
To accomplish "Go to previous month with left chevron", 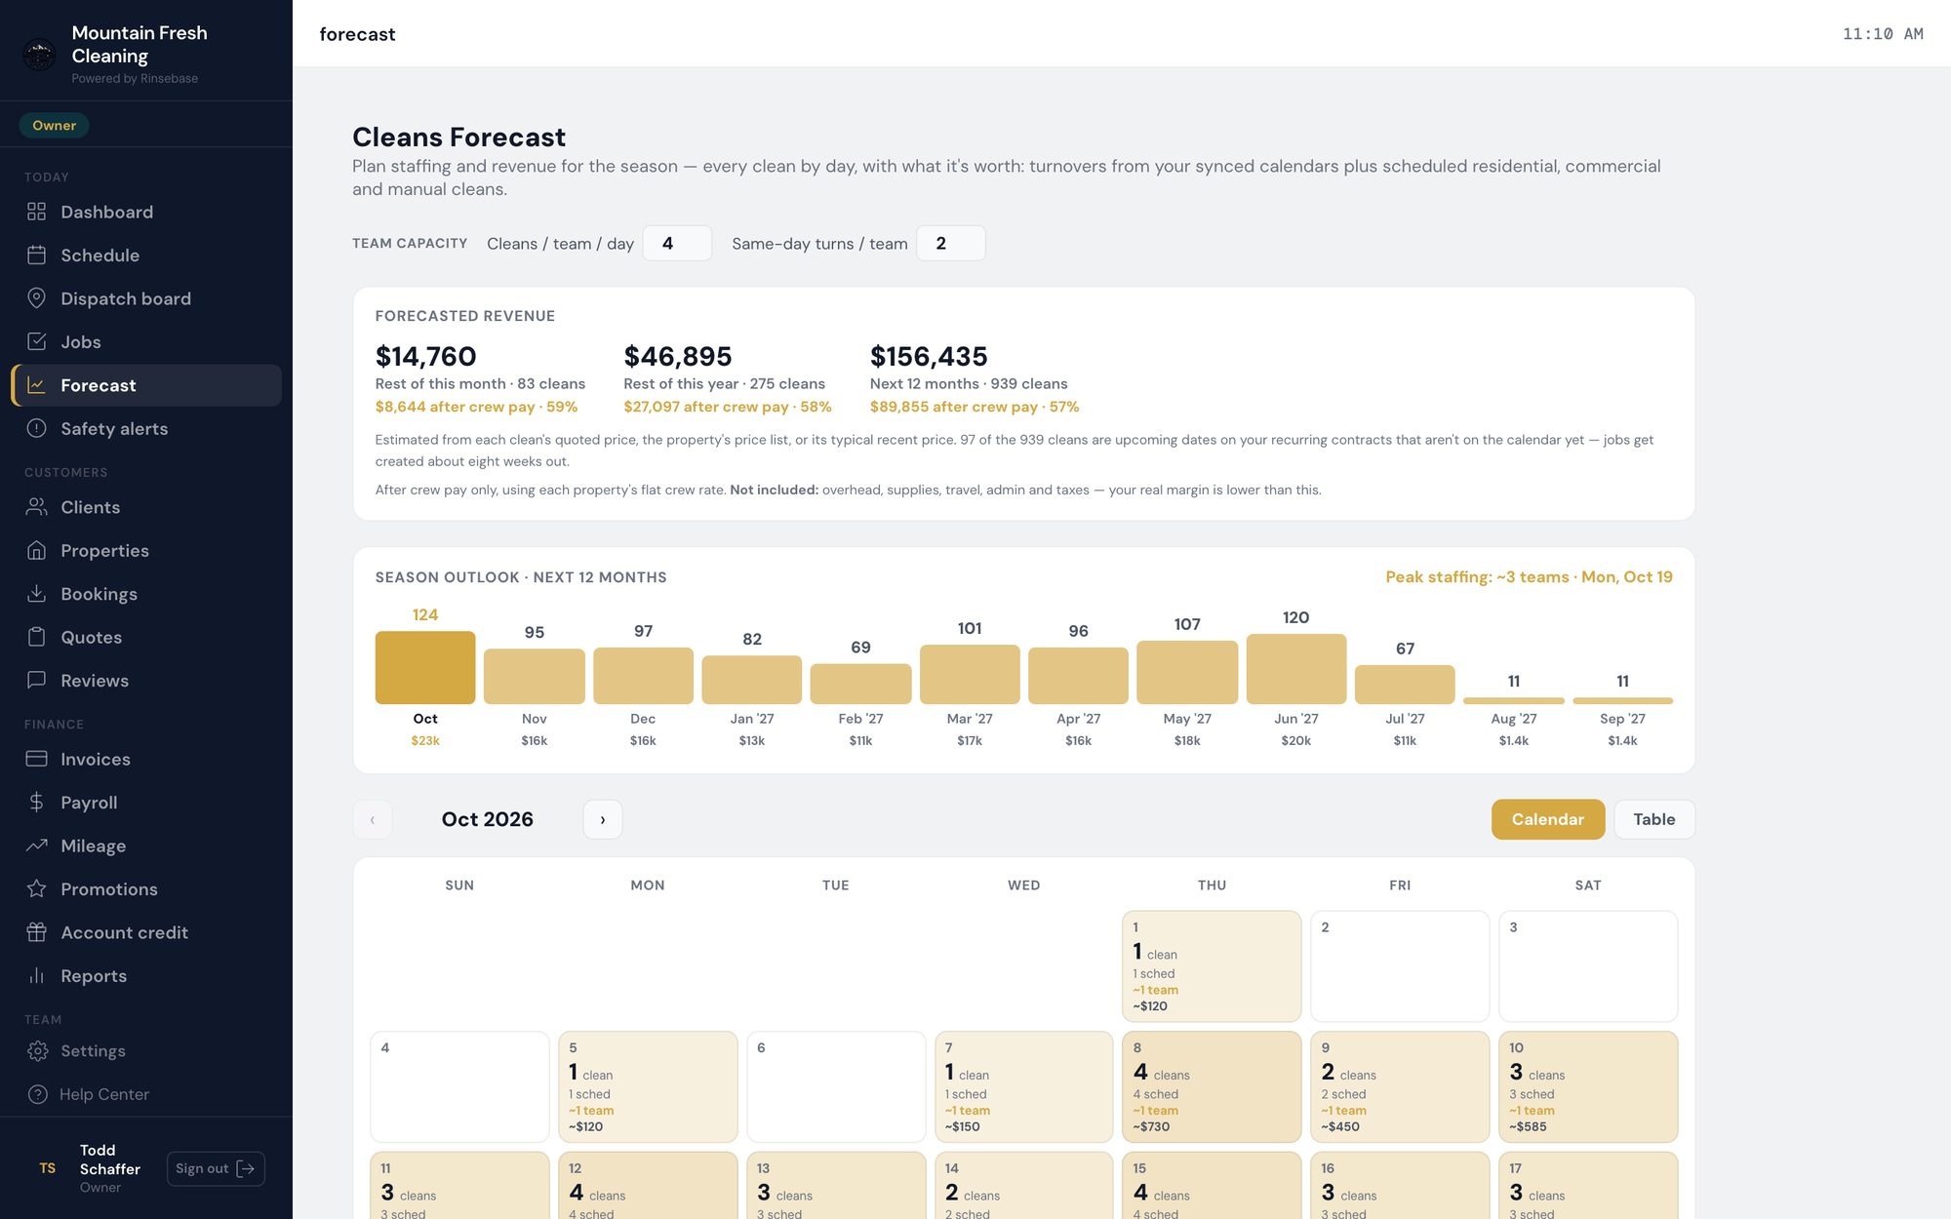I will pos(373,819).
